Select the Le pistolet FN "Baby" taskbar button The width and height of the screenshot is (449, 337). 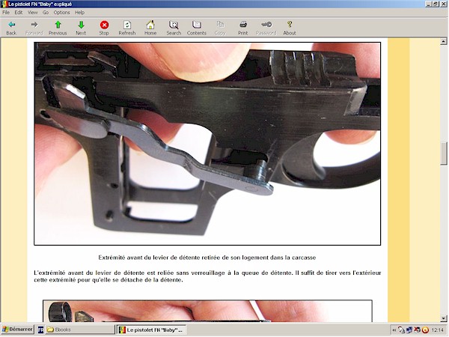152,330
